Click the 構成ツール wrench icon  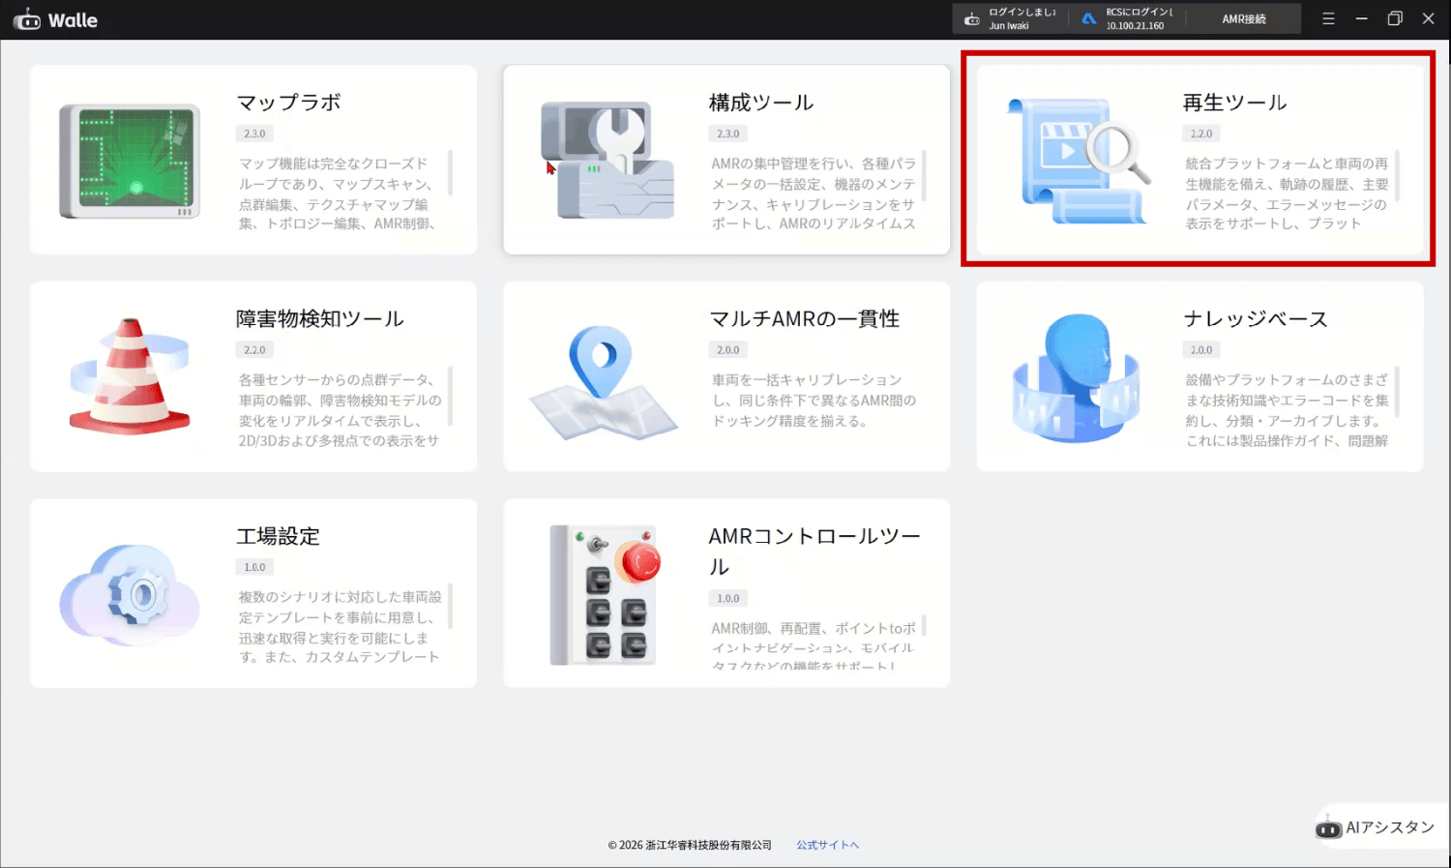point(607,161)
